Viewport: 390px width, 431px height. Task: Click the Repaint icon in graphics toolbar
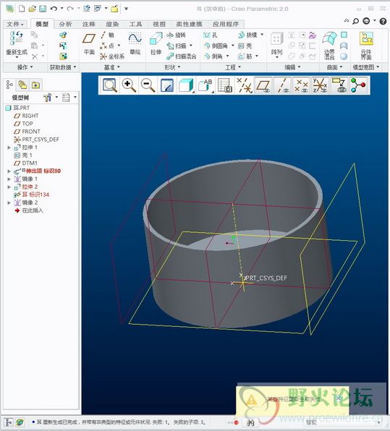click(x=167, y=85)
